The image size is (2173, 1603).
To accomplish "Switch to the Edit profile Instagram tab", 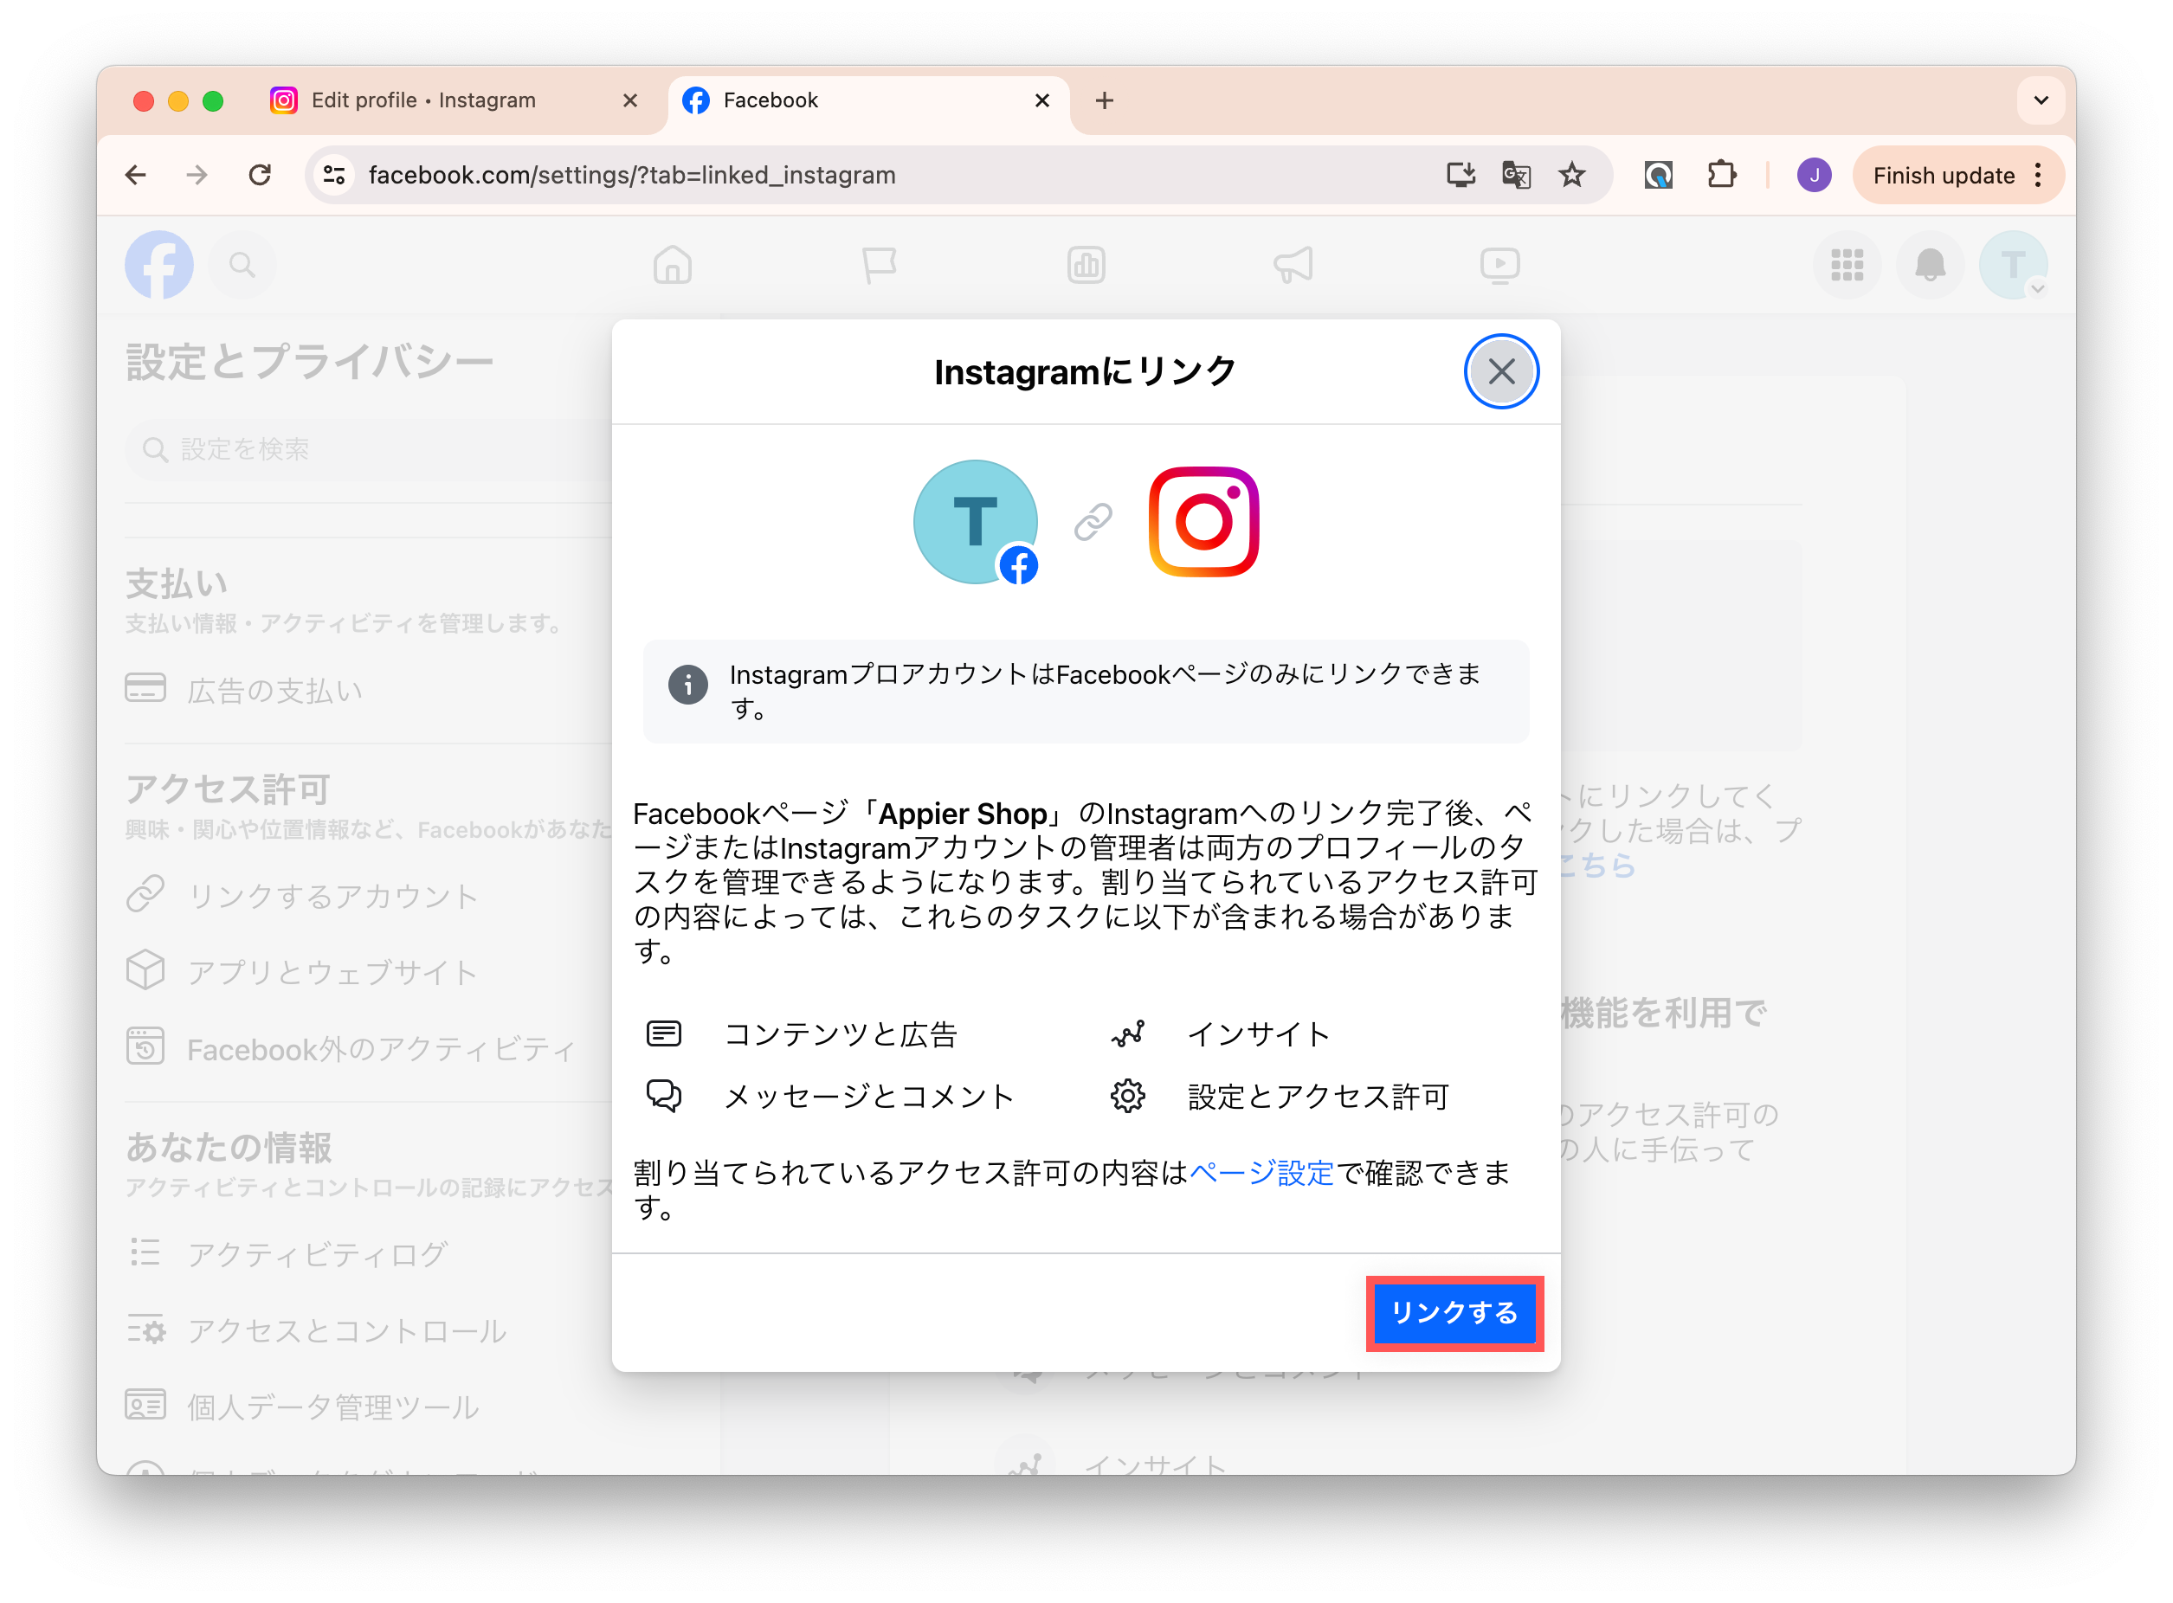I will click(x=422, y=100).
